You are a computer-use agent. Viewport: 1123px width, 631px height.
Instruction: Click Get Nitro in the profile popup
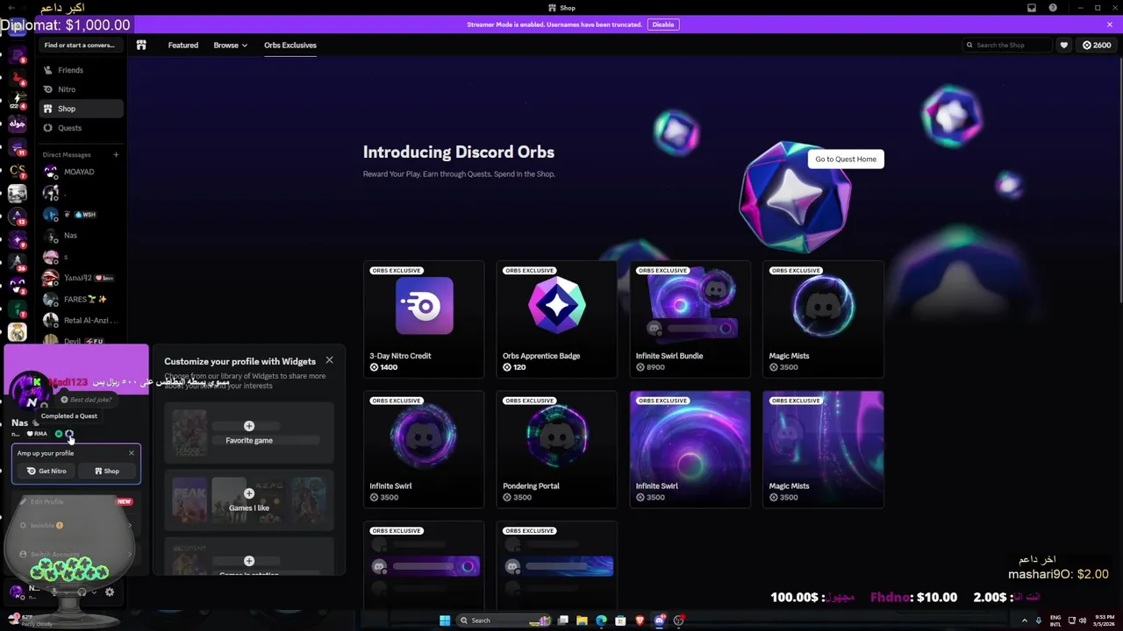tap(46, 471)
